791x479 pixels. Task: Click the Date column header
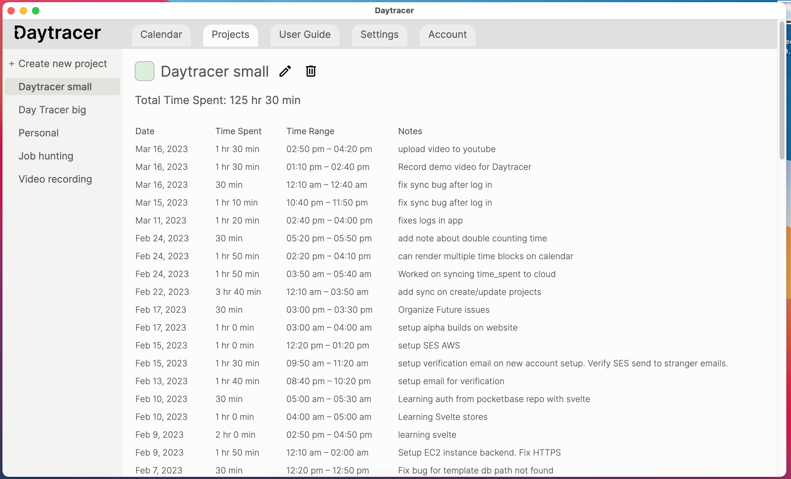tap(145, 131)
